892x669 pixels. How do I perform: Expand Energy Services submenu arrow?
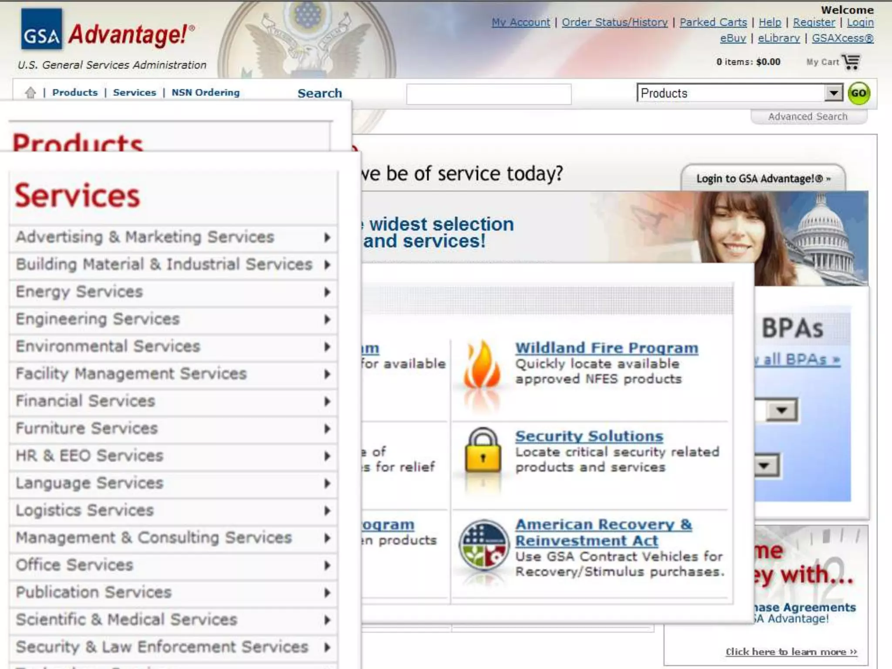click(x=327, y=292)
